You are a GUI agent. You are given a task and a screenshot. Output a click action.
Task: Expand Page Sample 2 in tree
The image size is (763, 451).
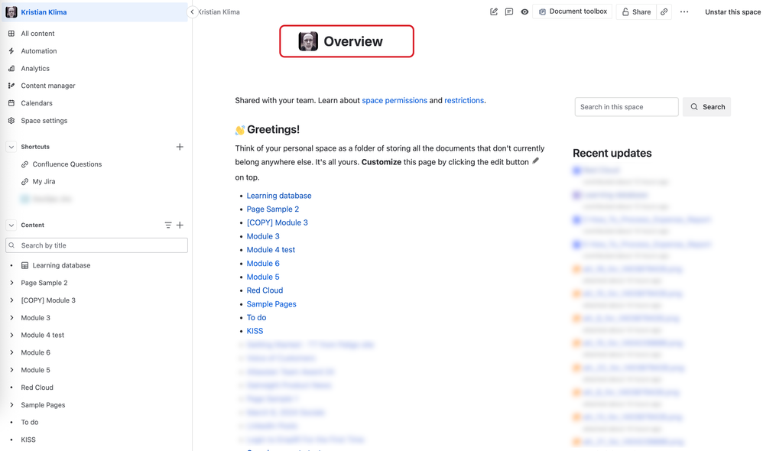point(11,283)
